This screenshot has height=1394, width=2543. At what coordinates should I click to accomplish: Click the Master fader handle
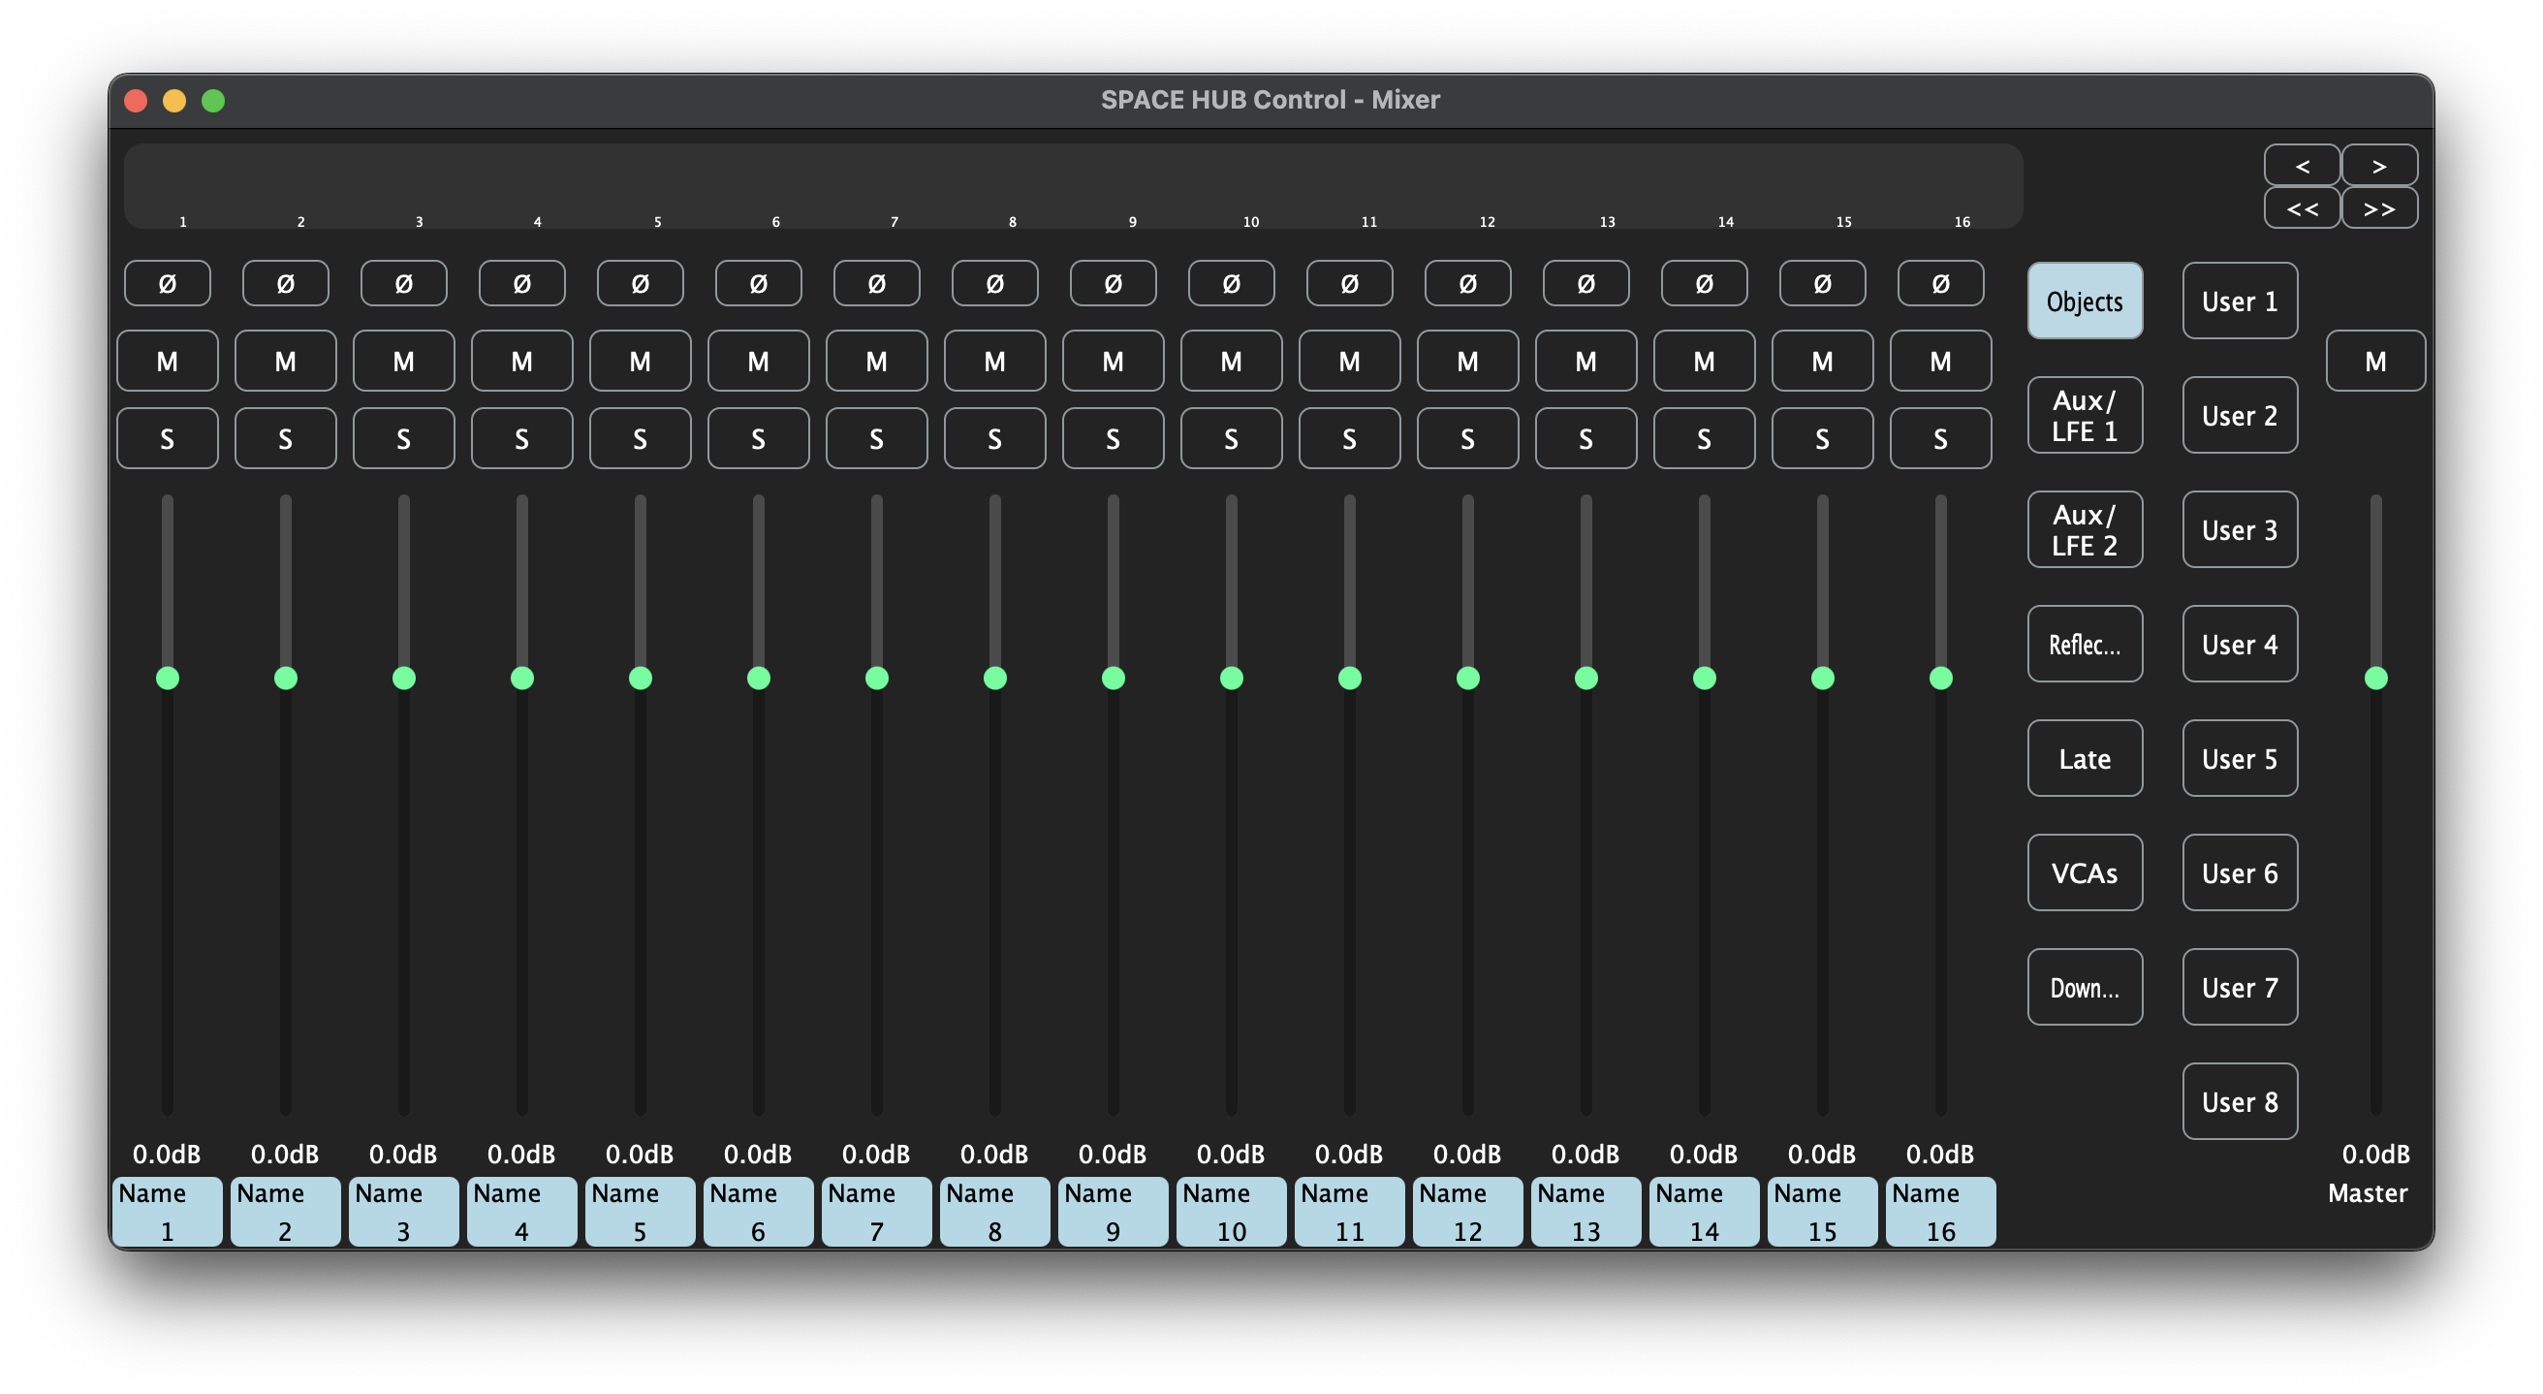pos(2375,678)
